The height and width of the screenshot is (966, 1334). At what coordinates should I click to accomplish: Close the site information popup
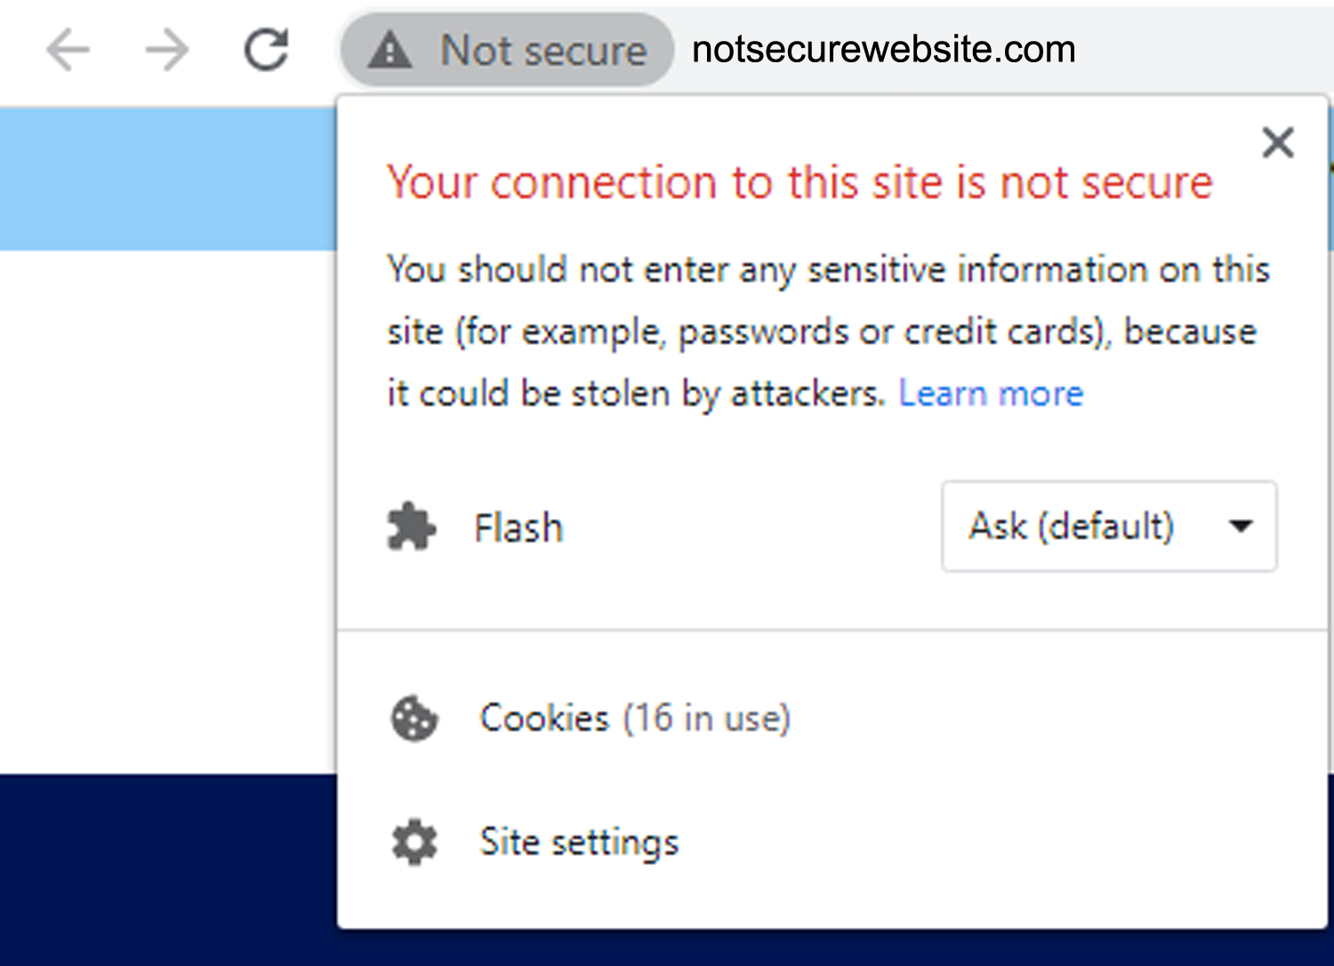click(1278, 142)
